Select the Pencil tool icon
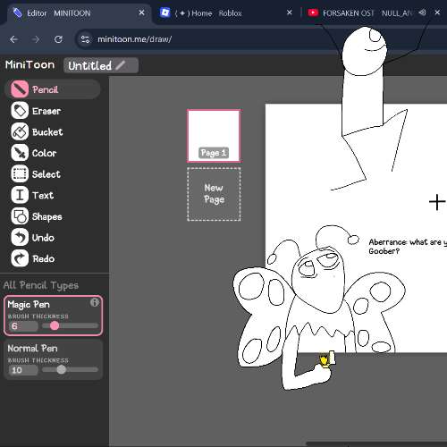Viewport: 447px width, 447px height. click(20, 89)
